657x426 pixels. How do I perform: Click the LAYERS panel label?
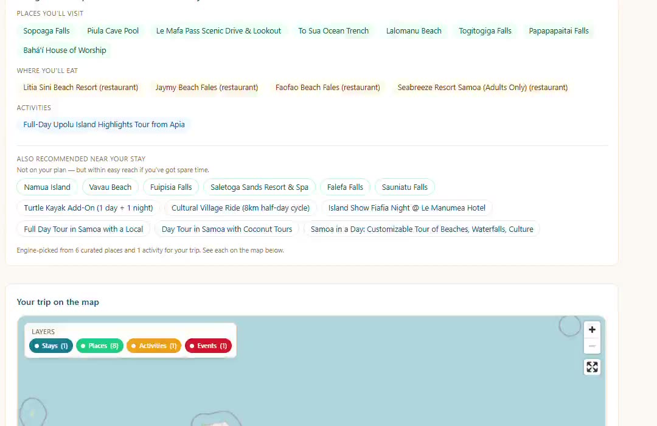tap(43, 332)
